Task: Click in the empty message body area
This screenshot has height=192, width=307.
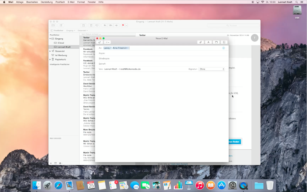Action: click(162, 117)
